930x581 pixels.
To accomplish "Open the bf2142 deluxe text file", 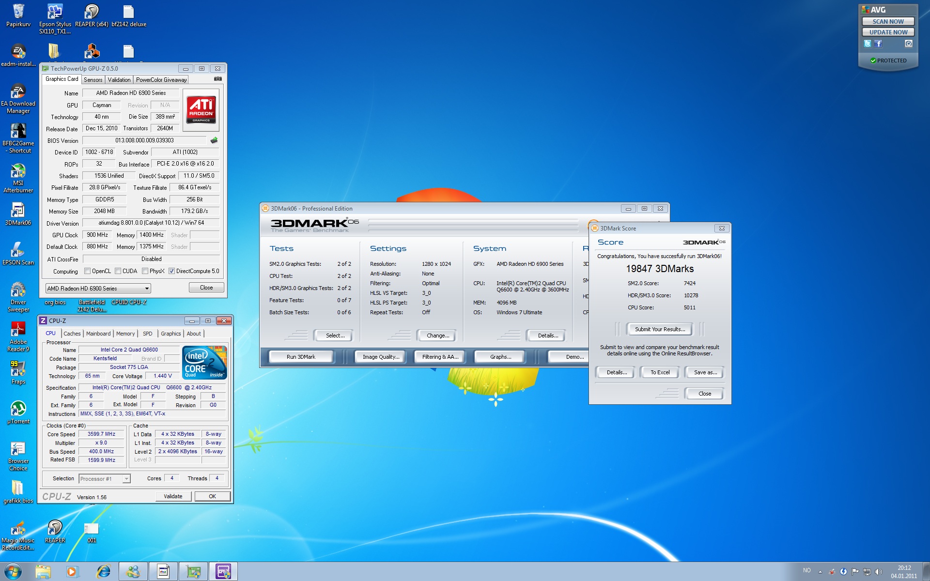I will coord(128,15).
